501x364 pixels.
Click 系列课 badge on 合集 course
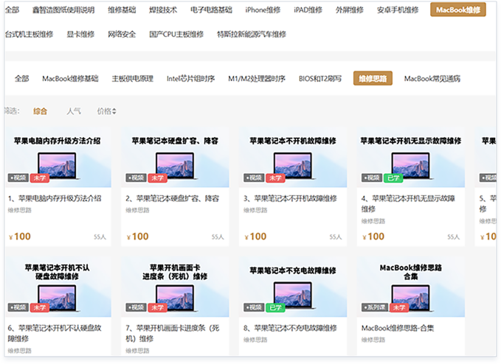375,307
